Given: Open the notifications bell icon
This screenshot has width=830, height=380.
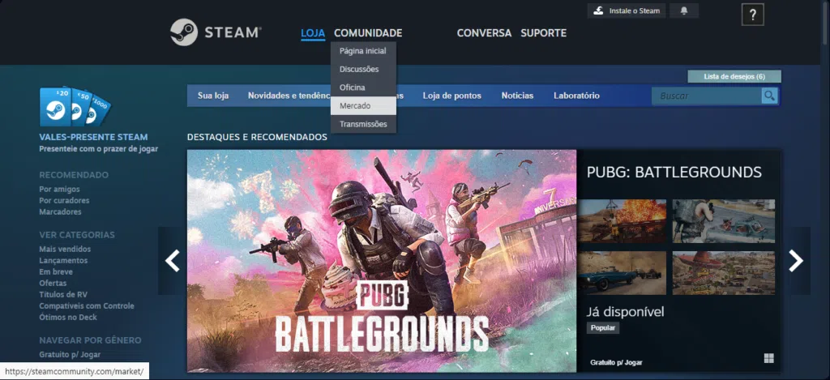Looking at the screenshot, I should (x=684, y=11).
